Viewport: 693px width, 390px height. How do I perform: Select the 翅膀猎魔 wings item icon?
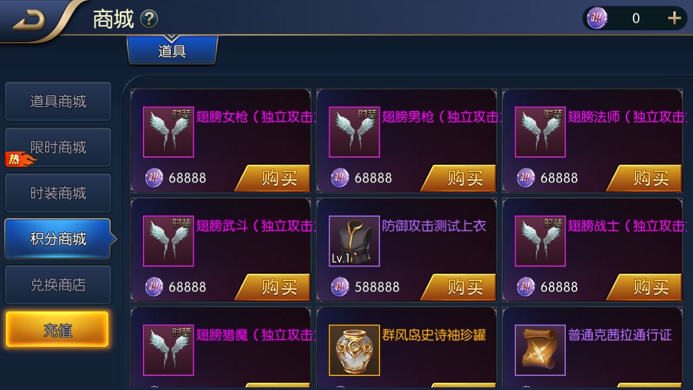coord(168,350)
